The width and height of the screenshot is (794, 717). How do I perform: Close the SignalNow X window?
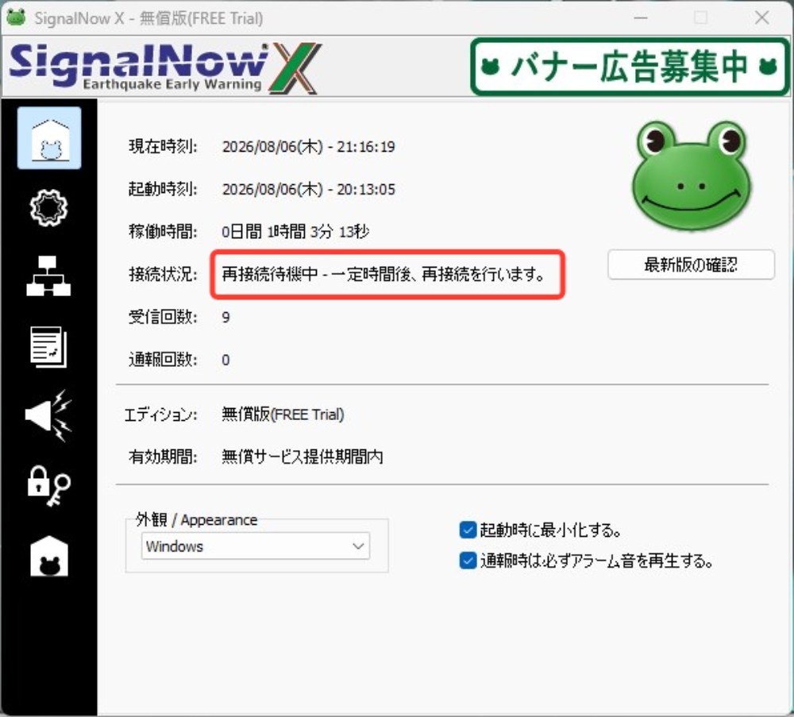point(761,17)
